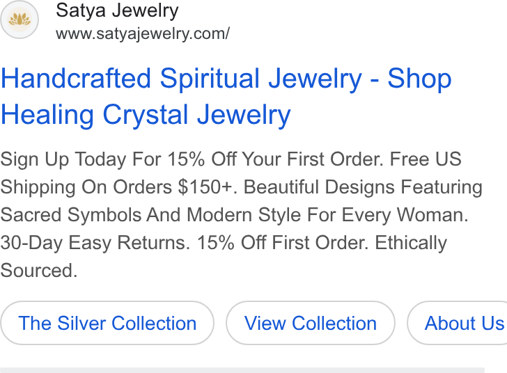Click the Satya Jewelry lotus favicon
Image resolution: width=507 pixels, height=373 pixels.
click(19, 19)
